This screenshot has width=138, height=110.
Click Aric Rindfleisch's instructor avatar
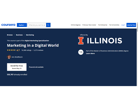9,57
